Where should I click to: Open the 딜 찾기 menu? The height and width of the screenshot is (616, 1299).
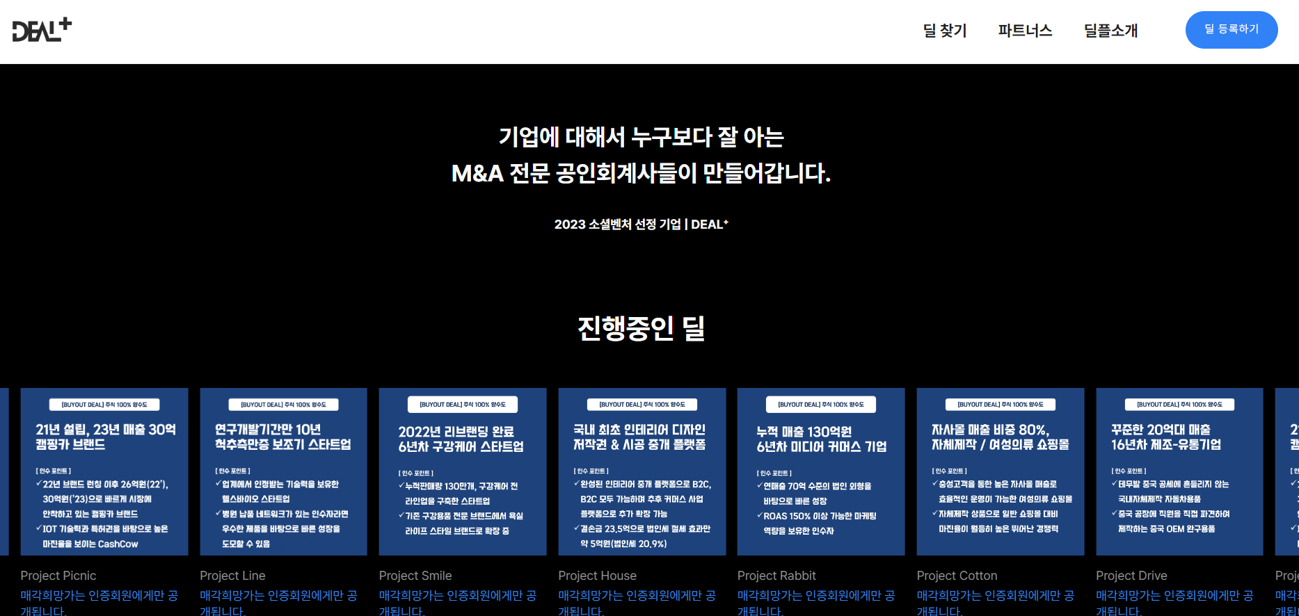point(944,31)
